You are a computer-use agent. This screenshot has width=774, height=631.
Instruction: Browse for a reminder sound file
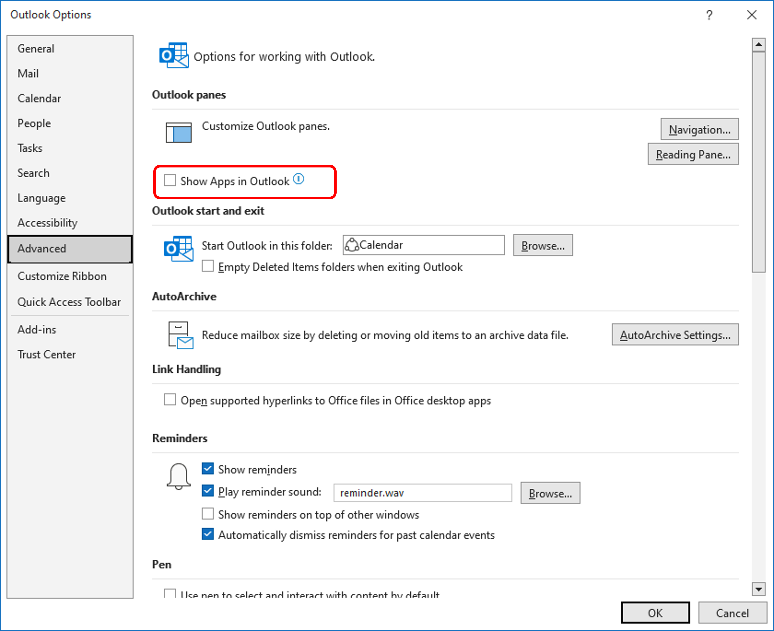click(550, 493)
